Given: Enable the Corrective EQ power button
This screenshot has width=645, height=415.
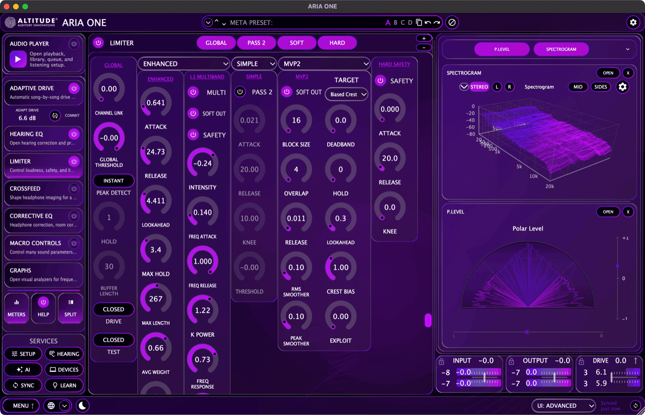Looking at the screenshot, I should coord(74,216).
